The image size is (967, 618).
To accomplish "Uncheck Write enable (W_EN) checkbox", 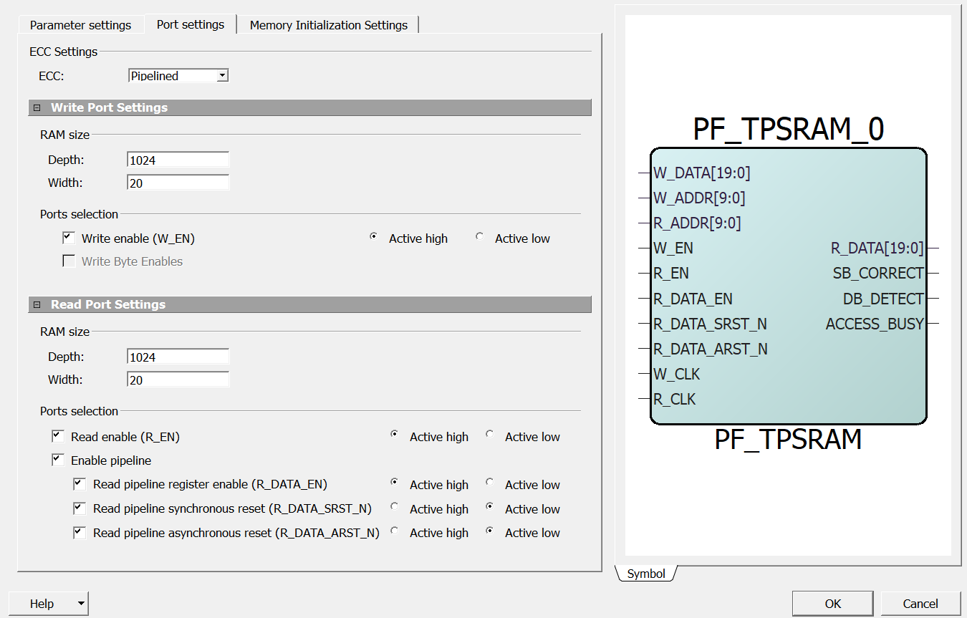I will [x=69, y=238].
